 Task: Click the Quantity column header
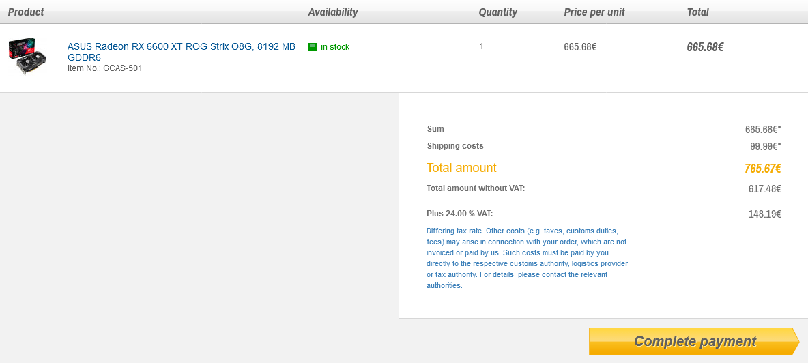(497, 12)
